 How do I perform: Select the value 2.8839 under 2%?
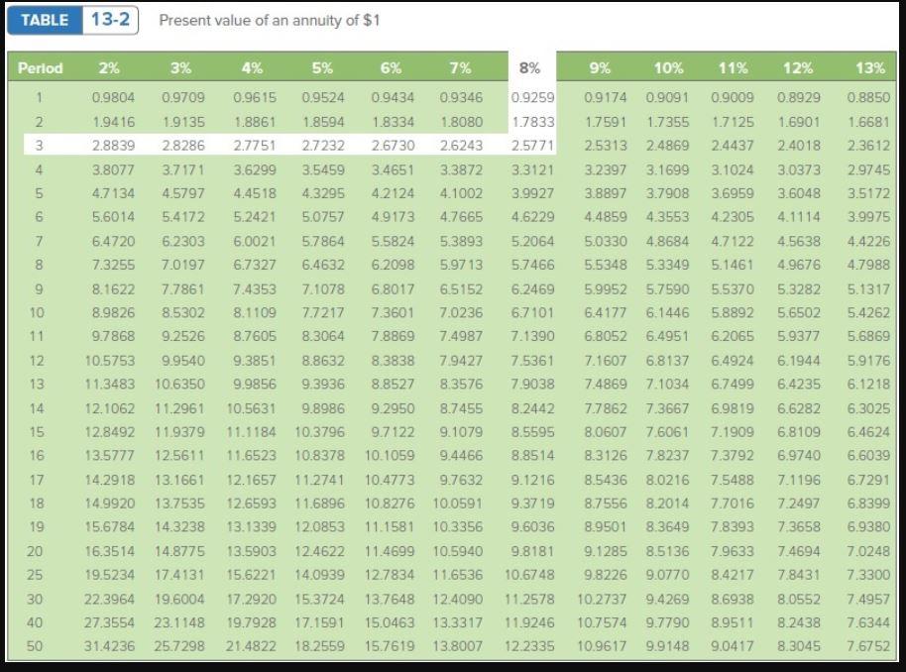(x=111, y=146)
